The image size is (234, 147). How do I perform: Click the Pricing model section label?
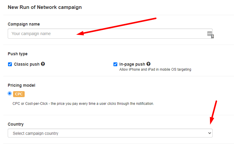click(x=21, y=85)
